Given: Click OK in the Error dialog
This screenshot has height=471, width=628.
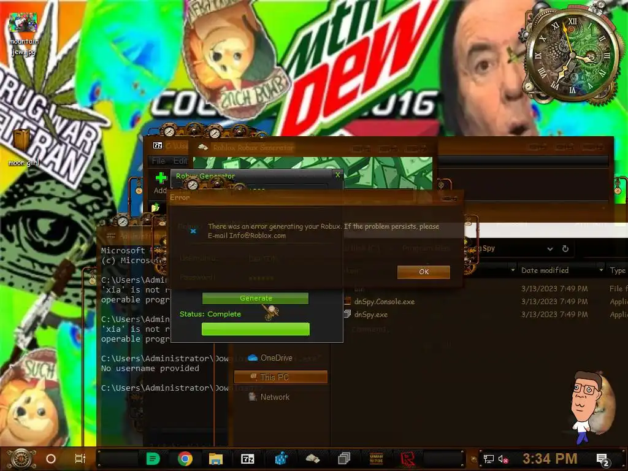Looking at the screenshot, I should pos(423,272).
